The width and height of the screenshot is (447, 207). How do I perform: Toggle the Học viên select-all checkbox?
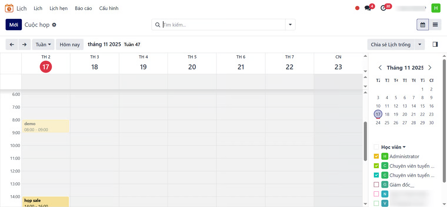376,147
